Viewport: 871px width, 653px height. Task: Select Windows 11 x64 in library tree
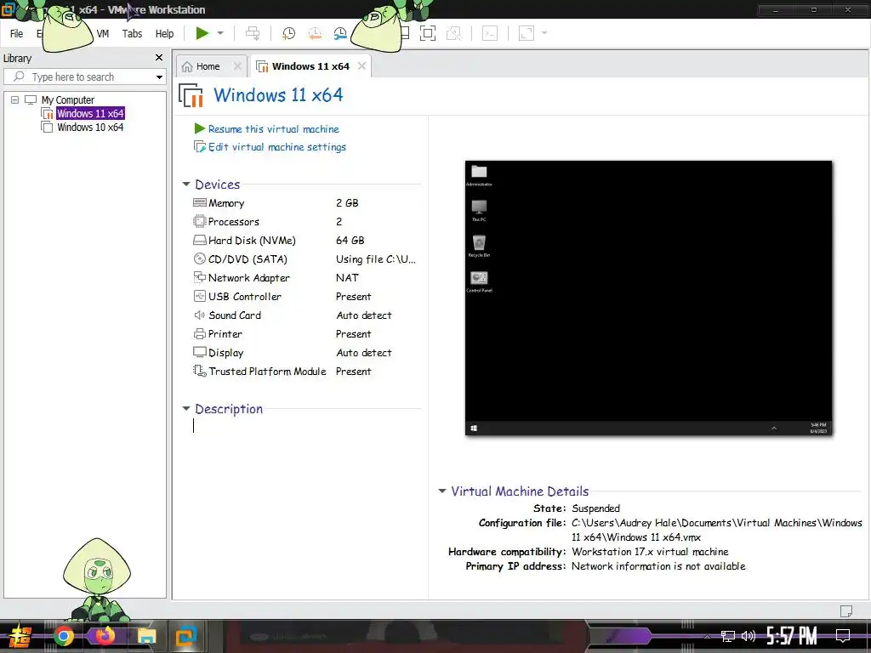tap(90, 113)
